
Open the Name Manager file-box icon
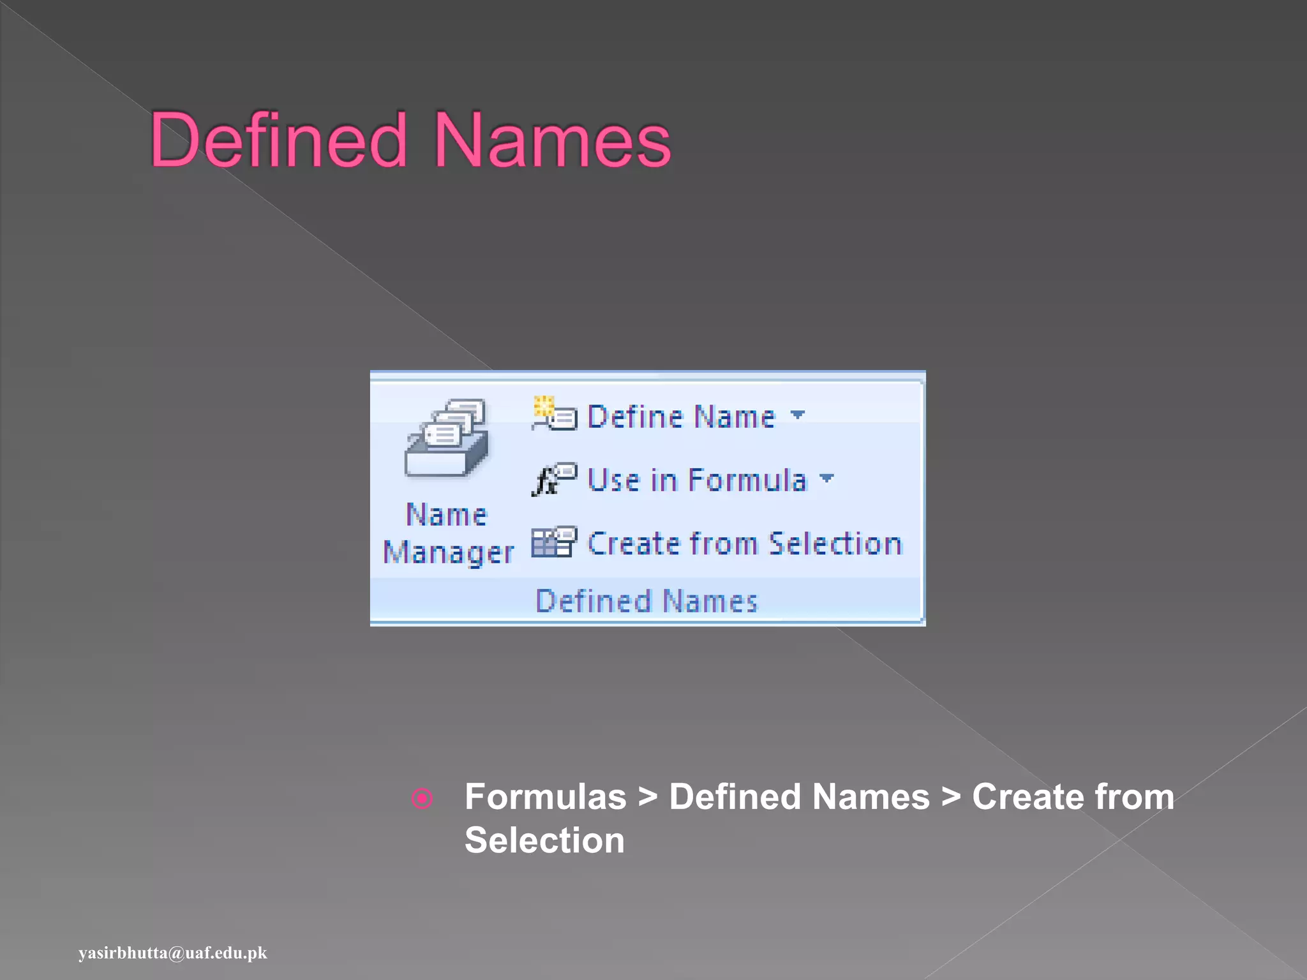point(447,438)
